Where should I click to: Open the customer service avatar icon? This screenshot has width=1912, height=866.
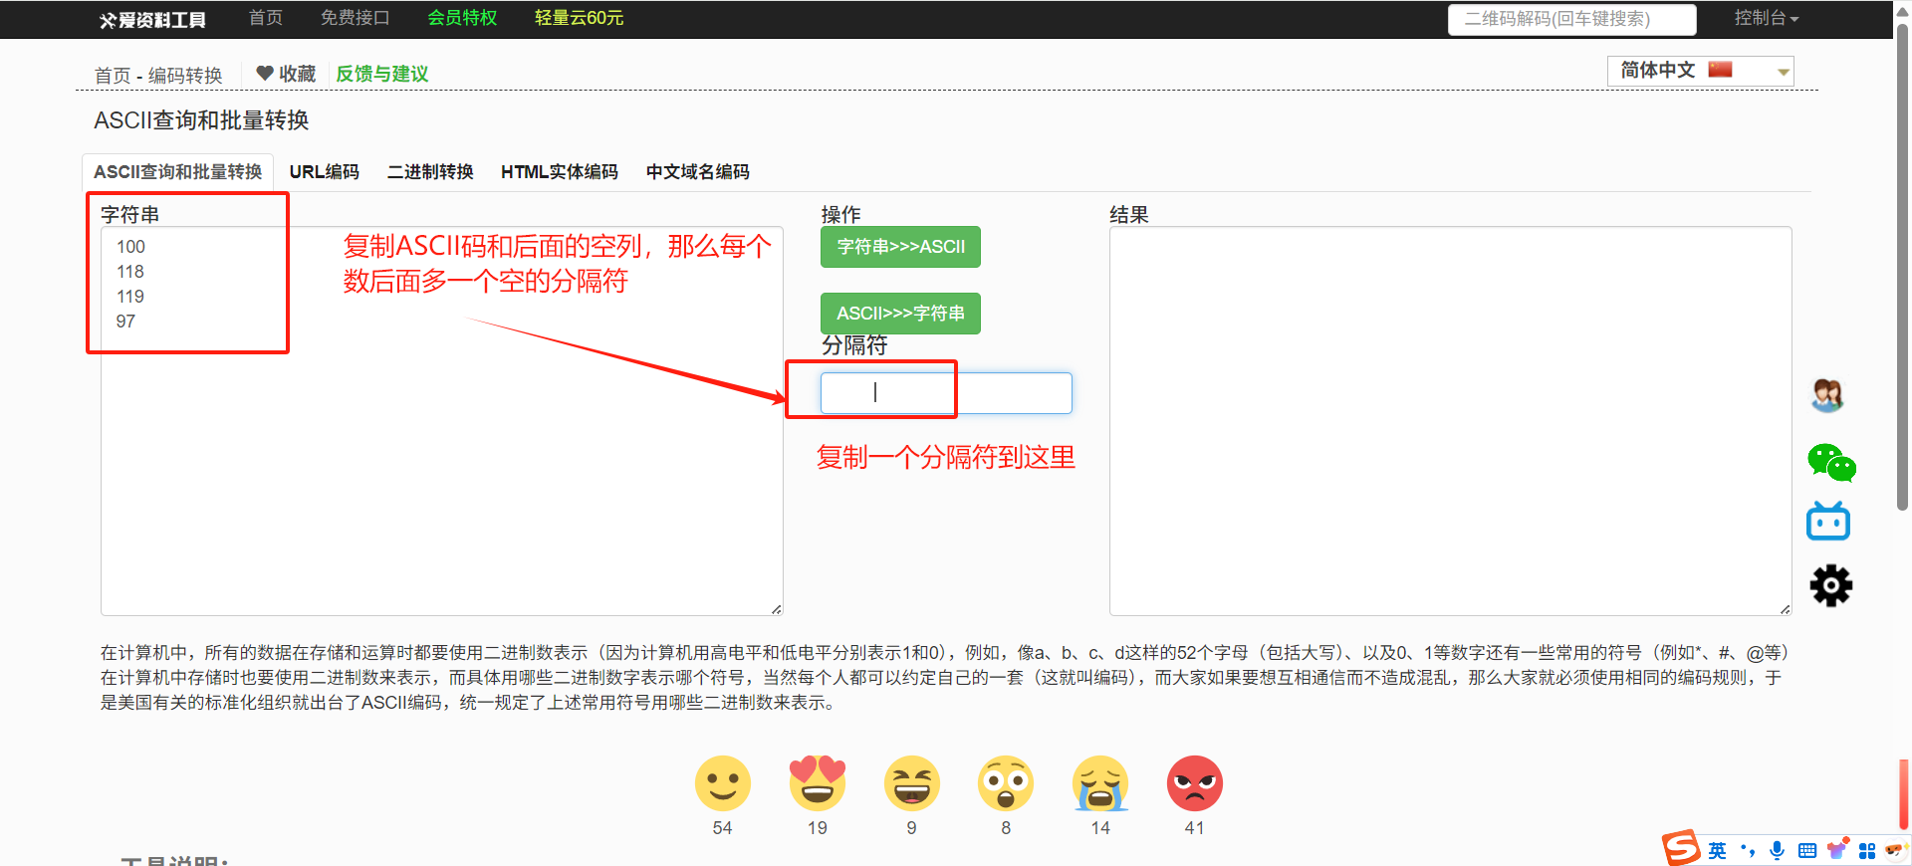coord(1827,395)
